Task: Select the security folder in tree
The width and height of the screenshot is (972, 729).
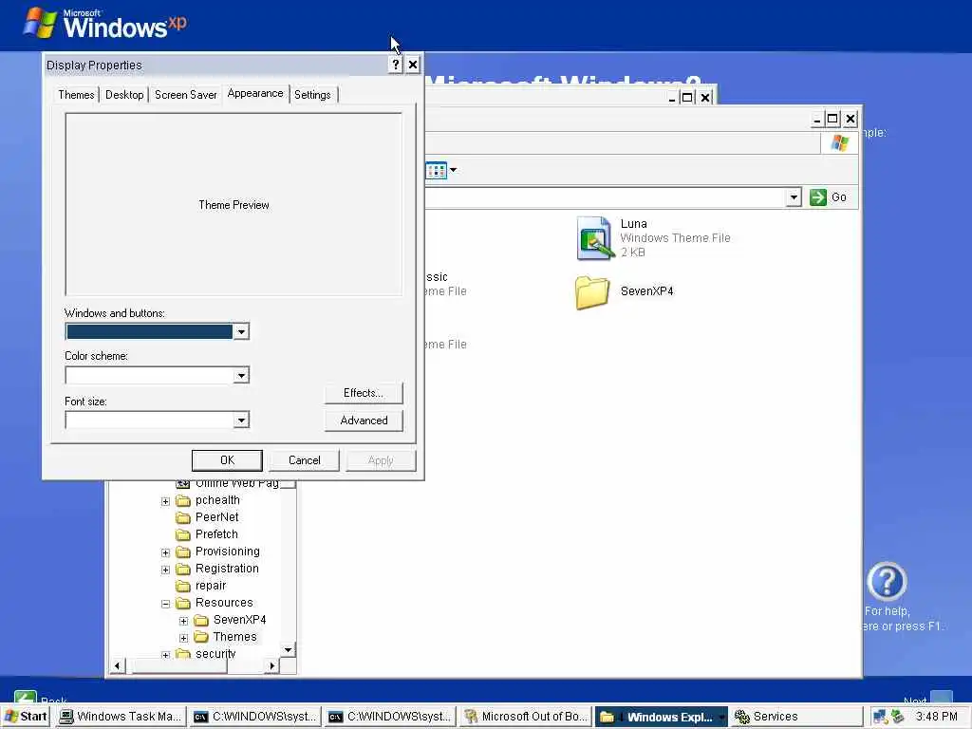Action: 215,653
